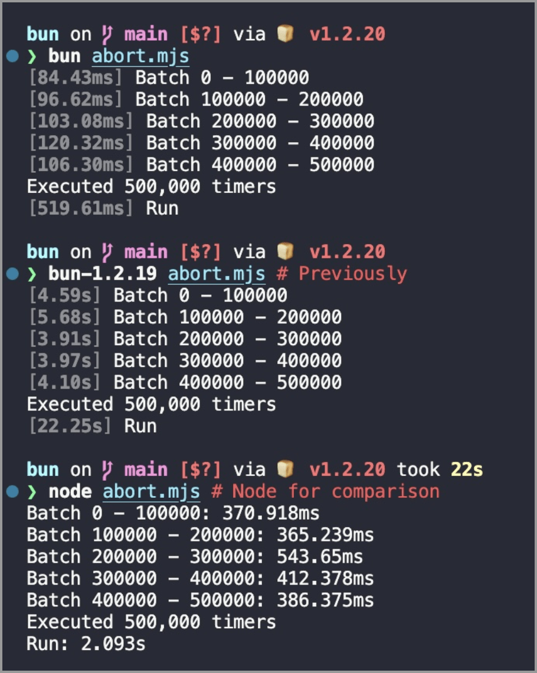Click the blue dot beside the bun abort.mjs command
Viewport: 537px width, 673px height.
tap(12, 57)
